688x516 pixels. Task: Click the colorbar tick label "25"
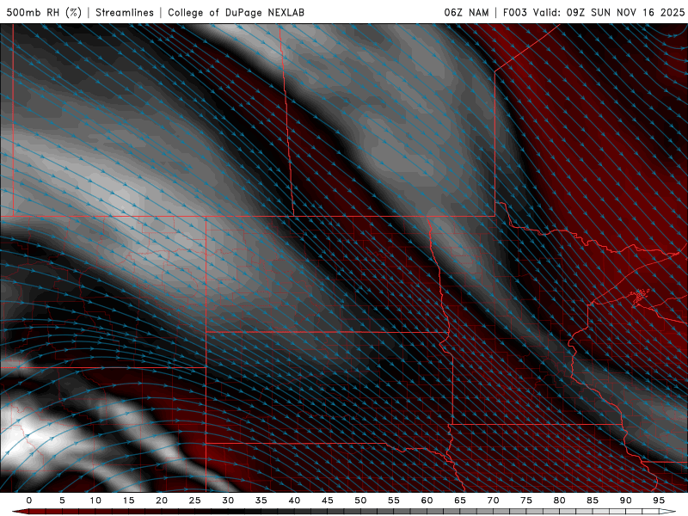[x=195, y=501]
